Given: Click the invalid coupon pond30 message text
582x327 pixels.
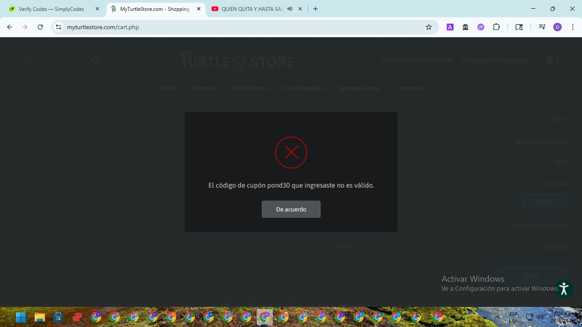Looking at the screenshot, I should click(x=291, y=185).
